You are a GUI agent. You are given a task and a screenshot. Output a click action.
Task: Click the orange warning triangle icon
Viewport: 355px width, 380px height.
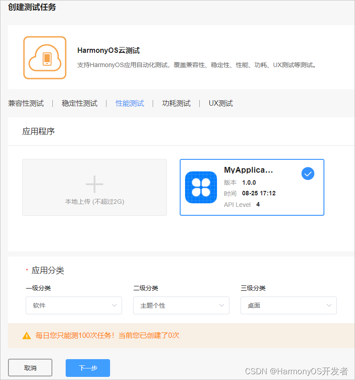27,336
